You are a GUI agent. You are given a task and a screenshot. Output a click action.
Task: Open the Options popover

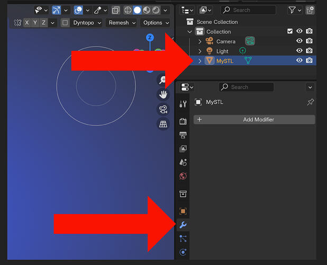(x=156, y=23)
